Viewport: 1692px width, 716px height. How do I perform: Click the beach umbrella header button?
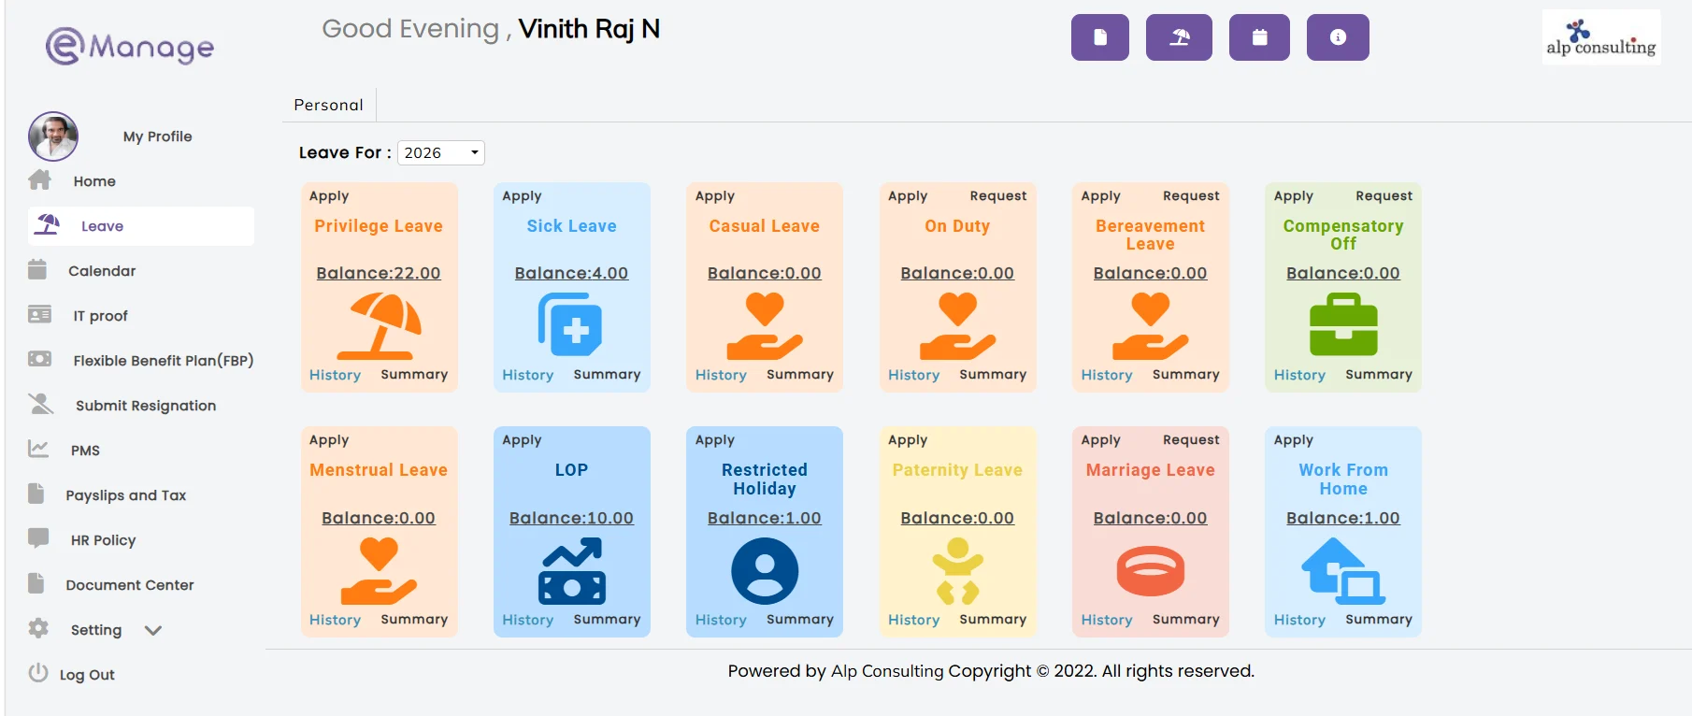click(x=1179, y=37)
